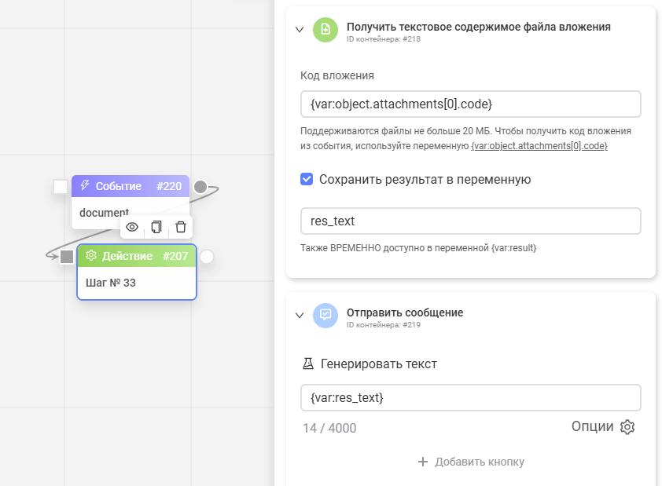Click the Код вложения input field

[x=470, y=104]
